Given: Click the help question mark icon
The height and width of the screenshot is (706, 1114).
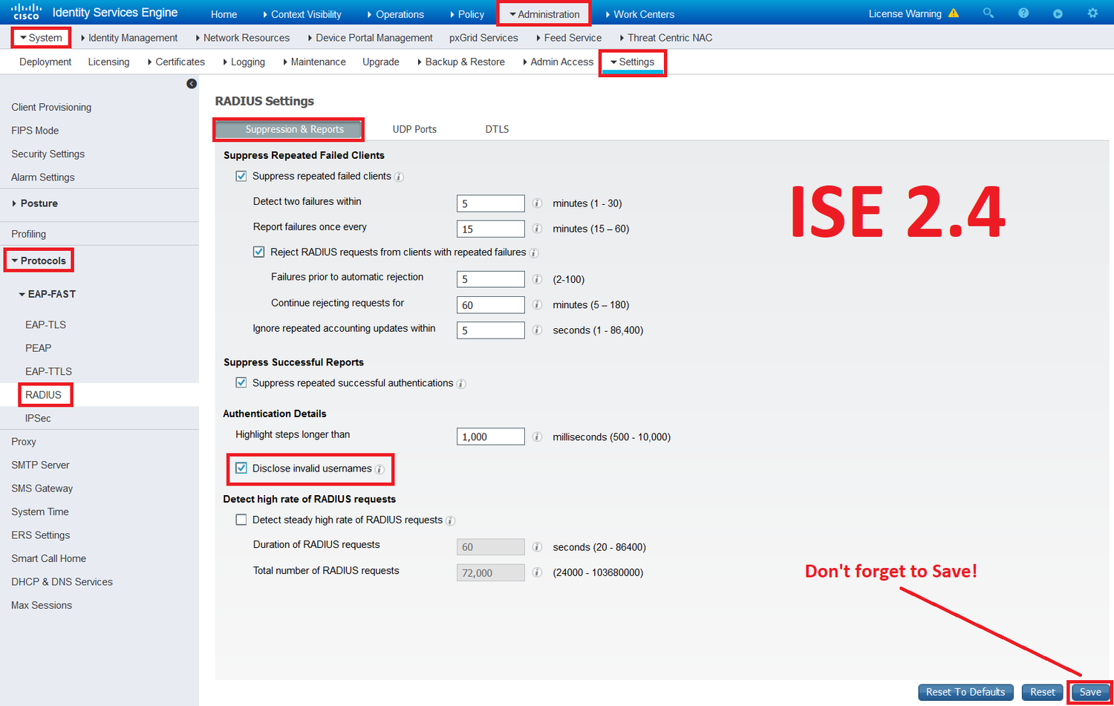Looking at the screenshot, I should [x=1022, y=13].
